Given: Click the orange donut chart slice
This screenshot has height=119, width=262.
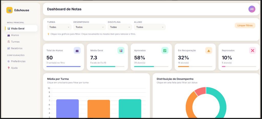Looking at the screenshot, I should click(190, 105).
